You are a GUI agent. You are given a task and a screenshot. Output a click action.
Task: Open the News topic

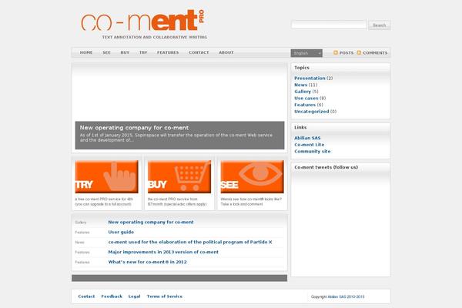point(300,85)
